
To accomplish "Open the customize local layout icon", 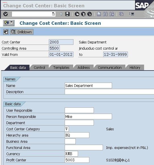I will [132, 14].
